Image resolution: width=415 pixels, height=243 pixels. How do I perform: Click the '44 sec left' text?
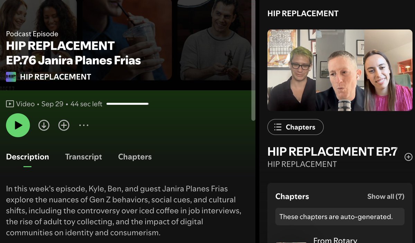click(86, 104)
